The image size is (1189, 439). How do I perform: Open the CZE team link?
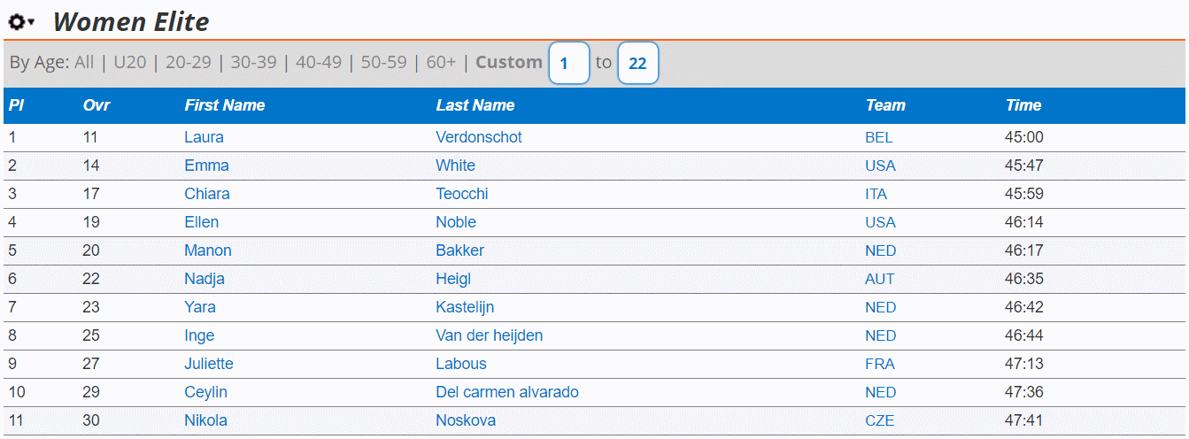coord(880,420)
